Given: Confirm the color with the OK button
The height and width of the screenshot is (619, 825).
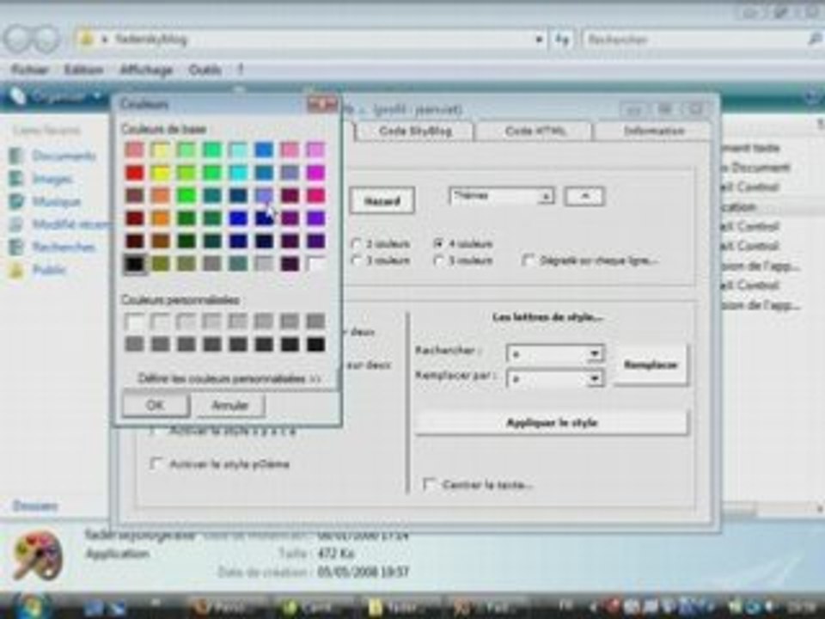Looking at the screenshot, I should point(156,405).
